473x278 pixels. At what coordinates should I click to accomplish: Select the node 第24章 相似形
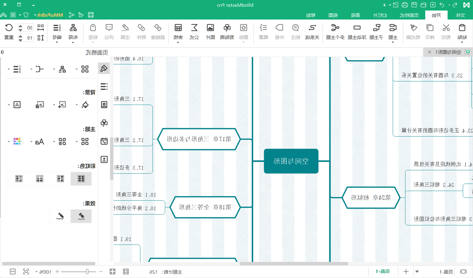pyautogui.click(x=371, y=198)
